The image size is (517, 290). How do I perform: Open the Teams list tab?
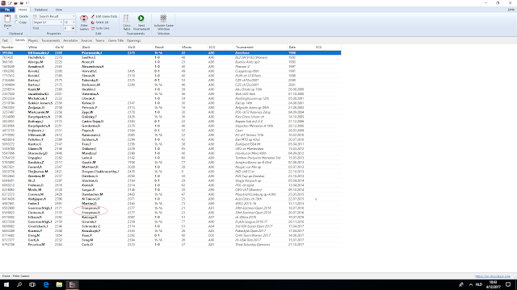(x=100, y=40)
